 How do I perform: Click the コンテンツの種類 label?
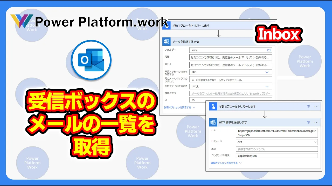click(220, 155)
